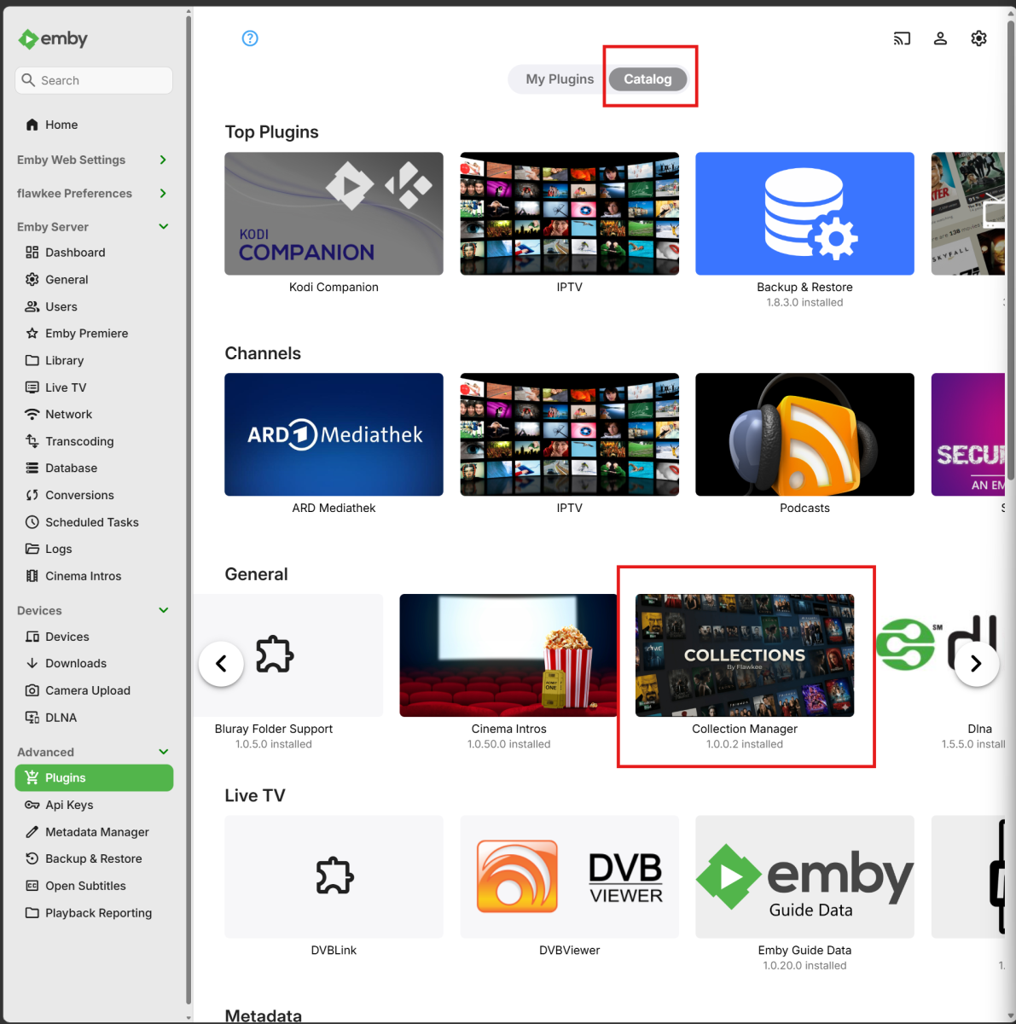This screenshot has width=1016, height=1024.
Task: Open the General settings sidebar item
Action: point(94,280)
